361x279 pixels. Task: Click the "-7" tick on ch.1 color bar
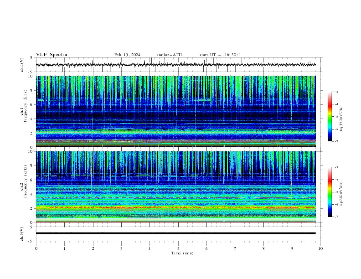(336, 142)
